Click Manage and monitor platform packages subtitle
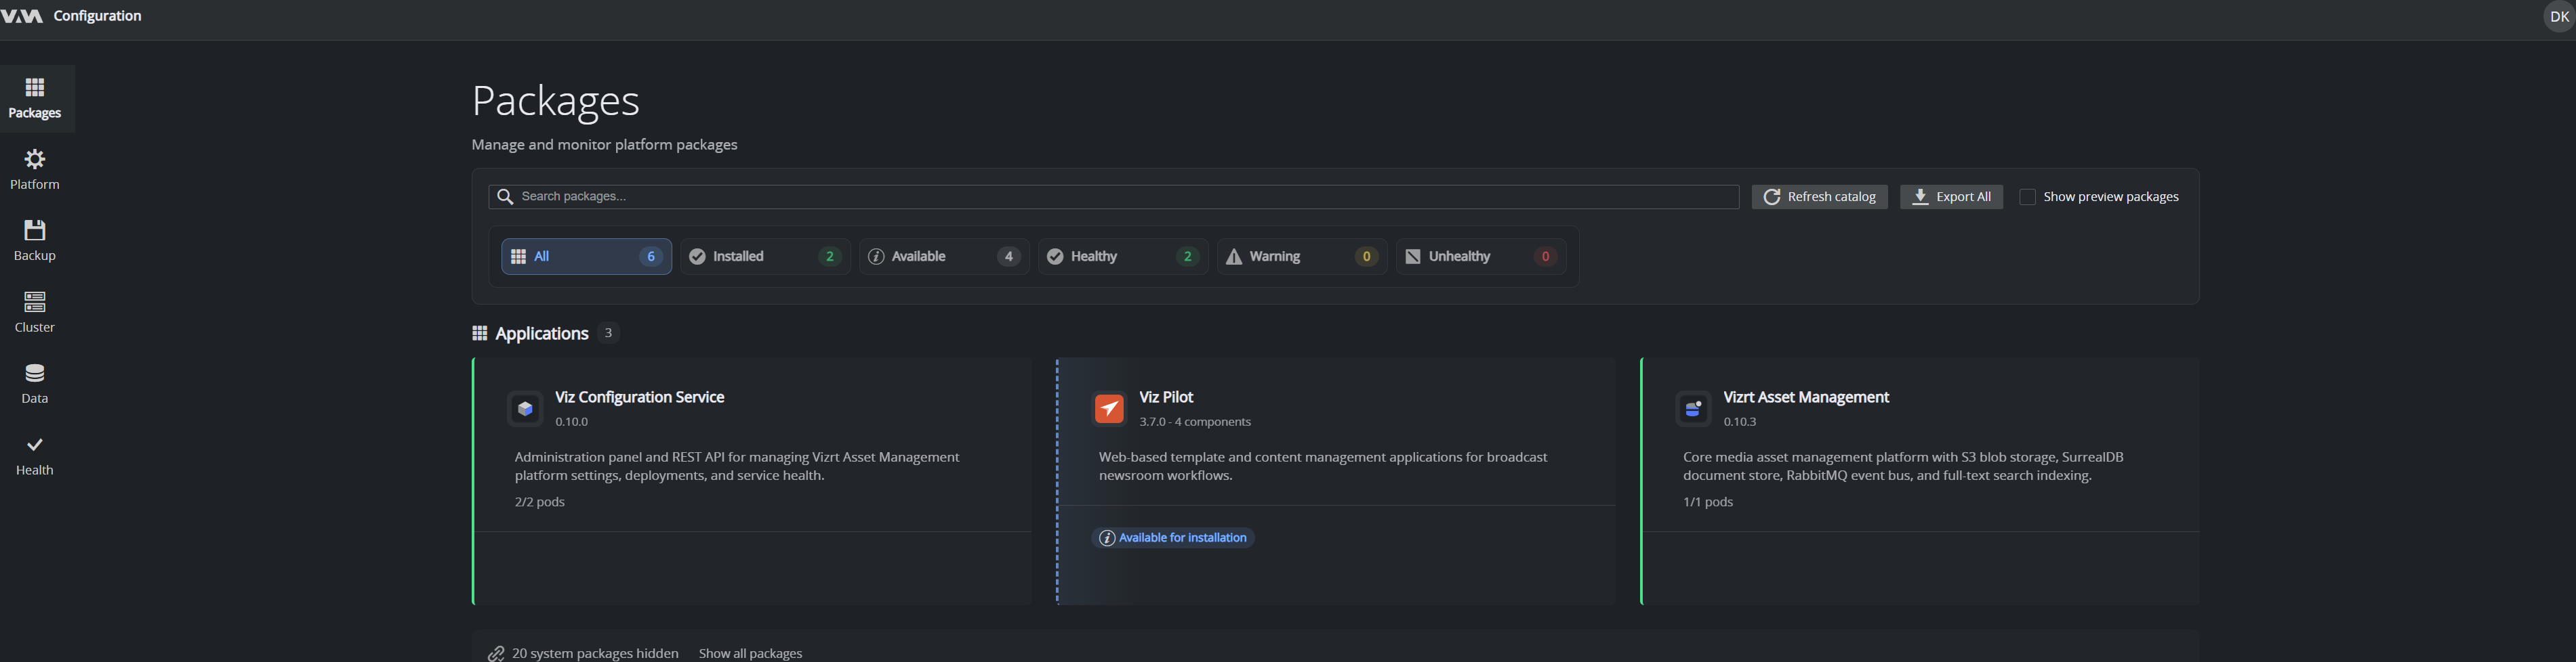 pos(604,145)
